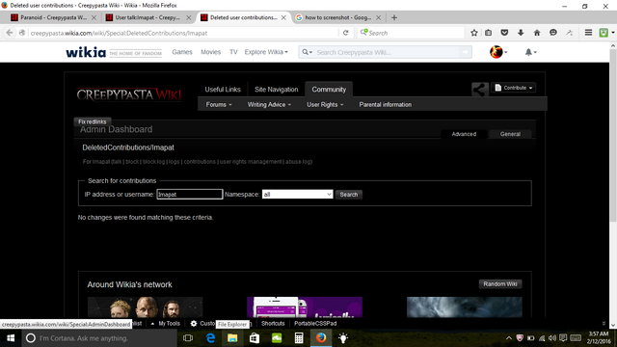Screen dimensions: 617x347
Task: Reload the page with refresh icon
Action: coord(345,33)
